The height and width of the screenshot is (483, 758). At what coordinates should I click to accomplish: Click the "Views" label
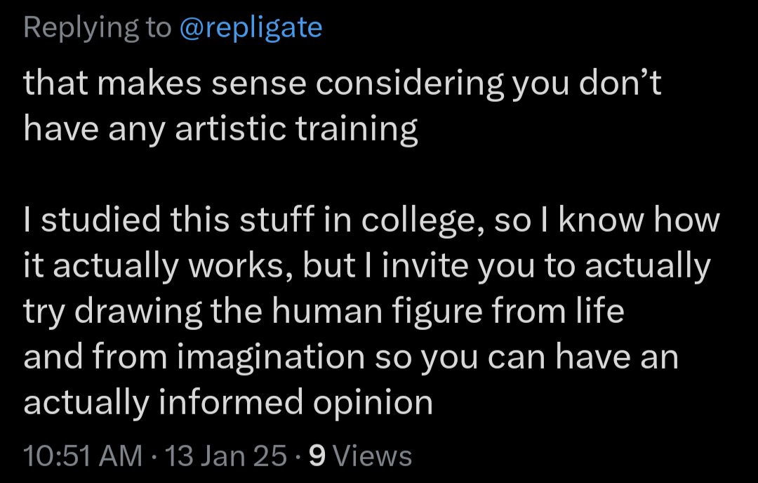pos(373,456)
